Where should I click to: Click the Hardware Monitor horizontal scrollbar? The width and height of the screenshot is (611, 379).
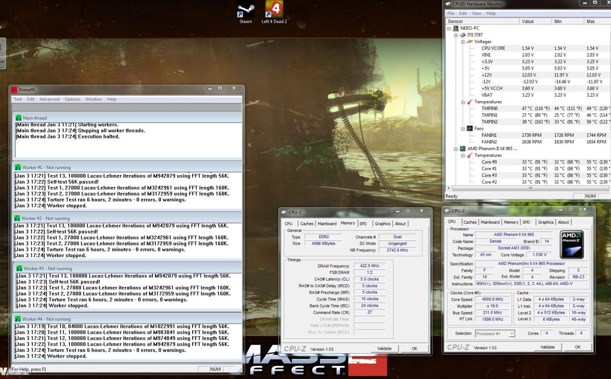[x=530, y=188]
